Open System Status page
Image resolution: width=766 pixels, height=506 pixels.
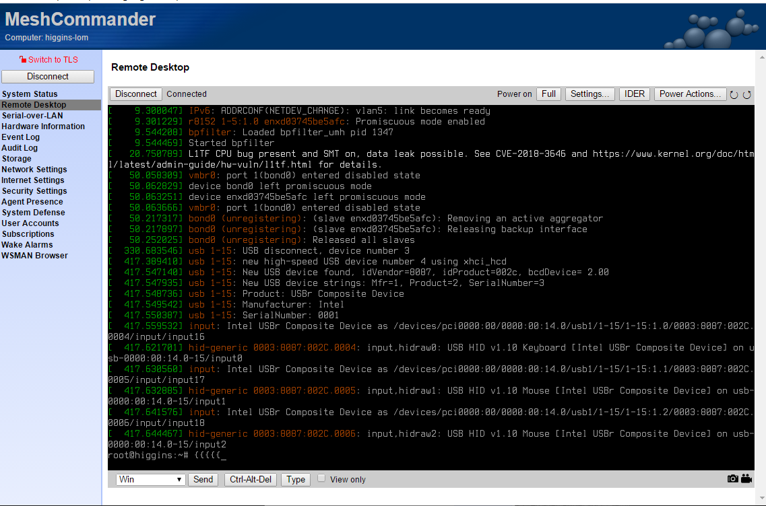pos(30,94)
